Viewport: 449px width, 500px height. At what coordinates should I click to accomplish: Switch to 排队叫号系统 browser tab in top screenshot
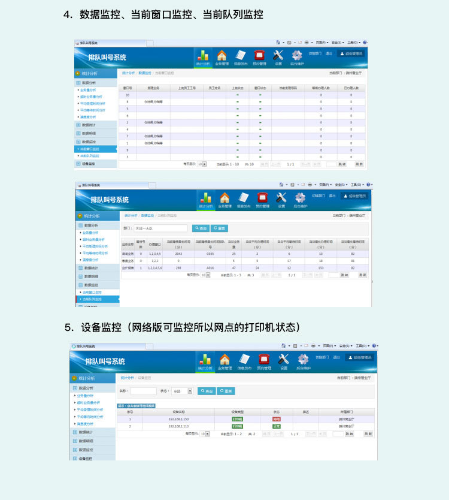click(111, 43)
